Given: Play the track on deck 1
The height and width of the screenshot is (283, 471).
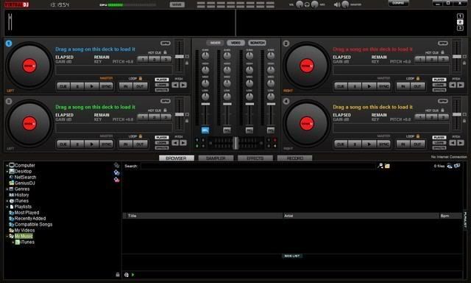Looking at the screenshot, I should 91,86.
